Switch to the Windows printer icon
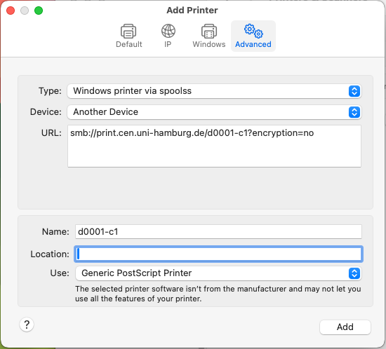386x349 pixels. [209, 32]
